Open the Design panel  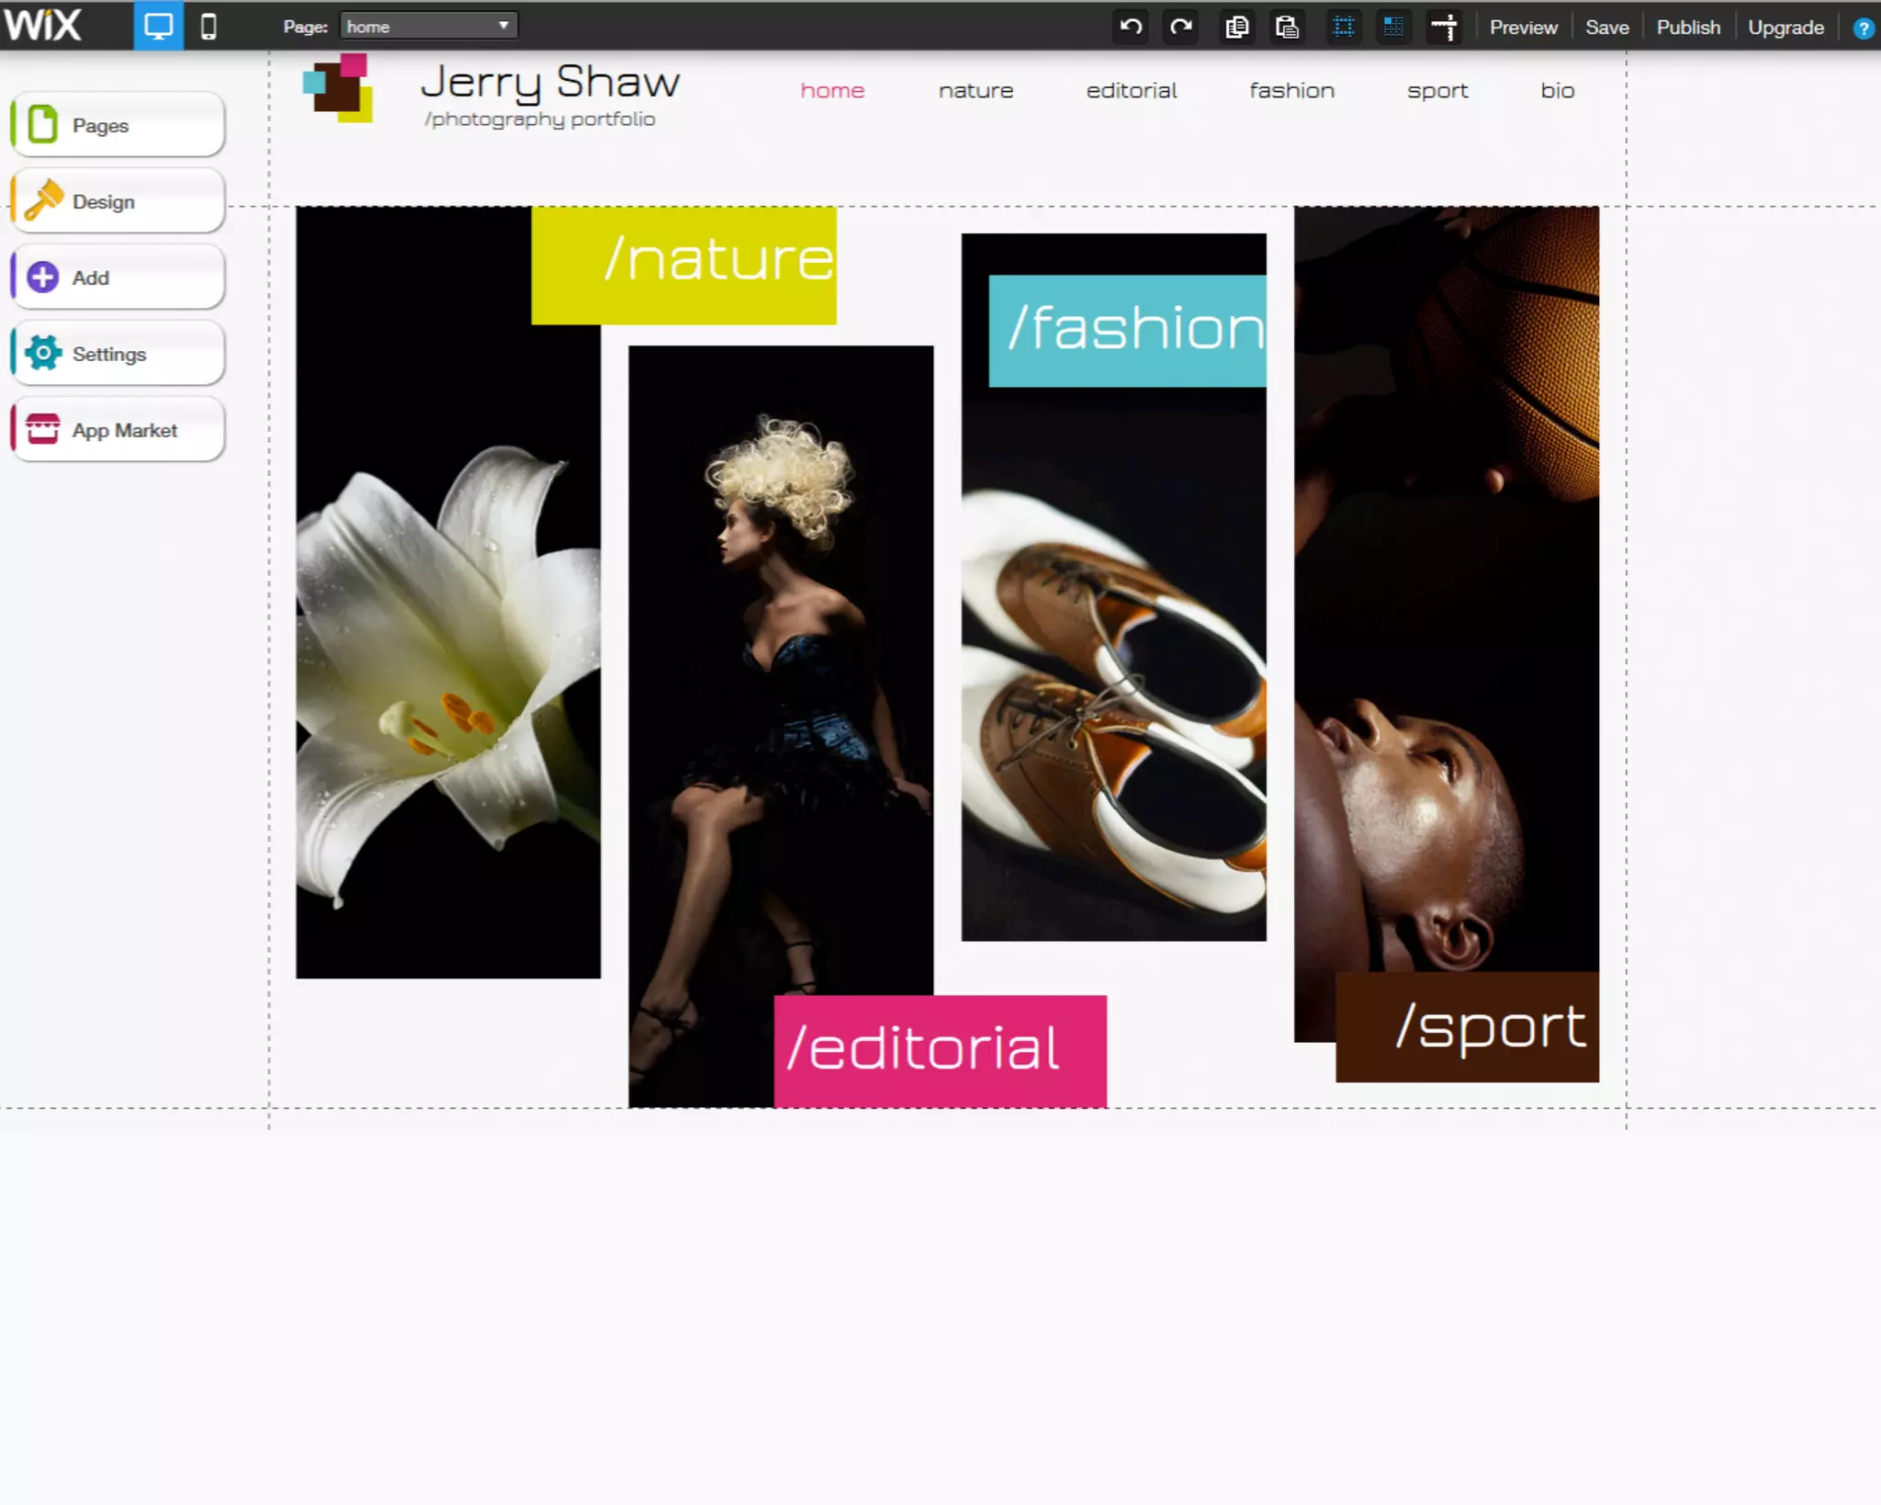point(118,201)
